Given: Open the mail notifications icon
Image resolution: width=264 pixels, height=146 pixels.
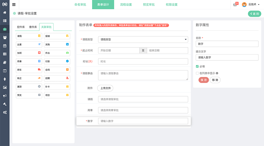Looking at the screenshot, I should tap(235, 5).
